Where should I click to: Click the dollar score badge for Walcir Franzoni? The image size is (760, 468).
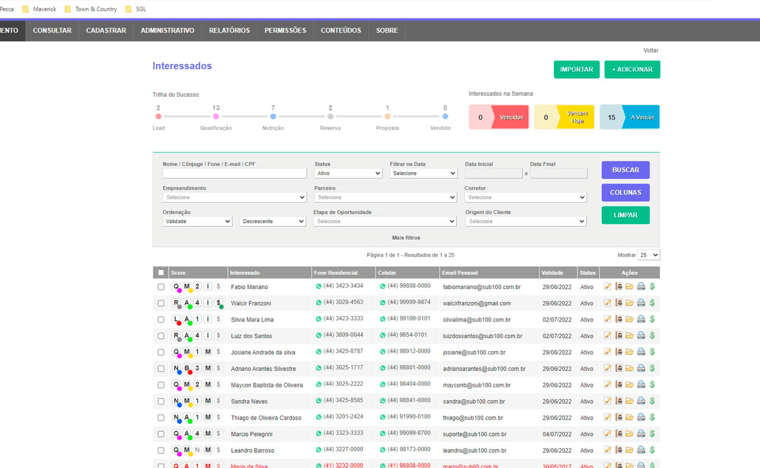218,303
